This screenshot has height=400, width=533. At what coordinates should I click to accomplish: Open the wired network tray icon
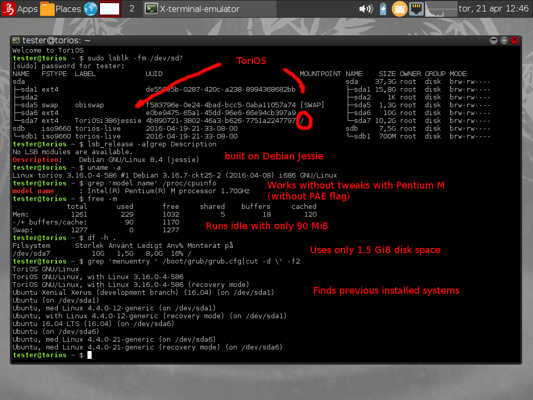(416, 9)
